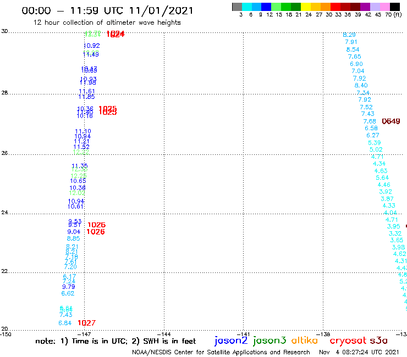Click the wave height value 4.63

[x=381, y=171]
